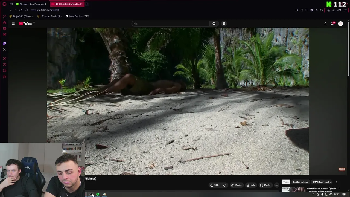This screenshot has width=350, height=197.
Task: Open green Spotify taskbar icon
Action: pyautogui.click(x=98, y=194)
